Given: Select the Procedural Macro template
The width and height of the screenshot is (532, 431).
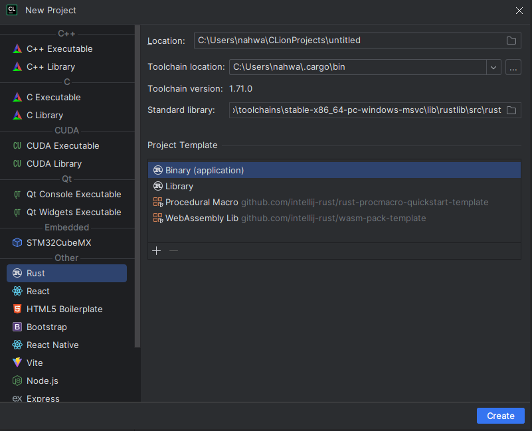Looking at the screenshot, I should tap(334, 203).
